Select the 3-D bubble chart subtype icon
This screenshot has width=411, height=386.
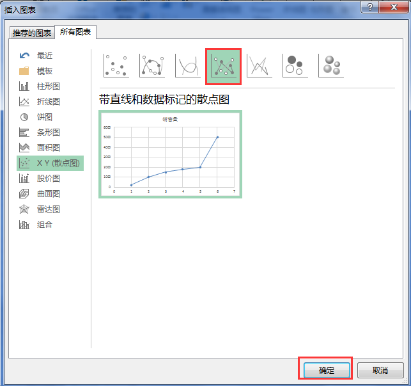tap(331, 66)
